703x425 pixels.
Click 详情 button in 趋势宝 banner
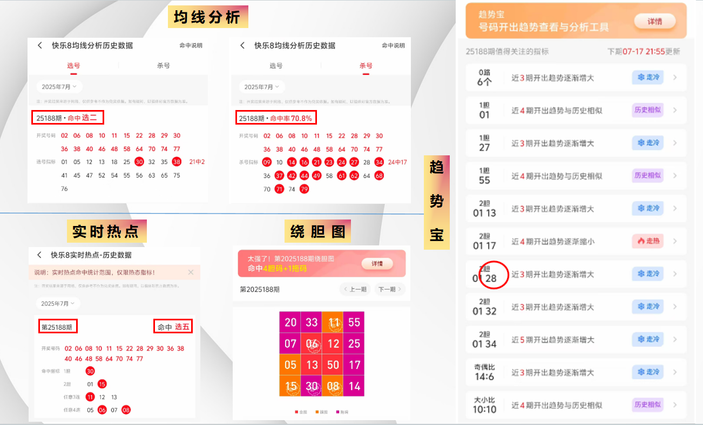pyautogui.click(x=655, y=22)
